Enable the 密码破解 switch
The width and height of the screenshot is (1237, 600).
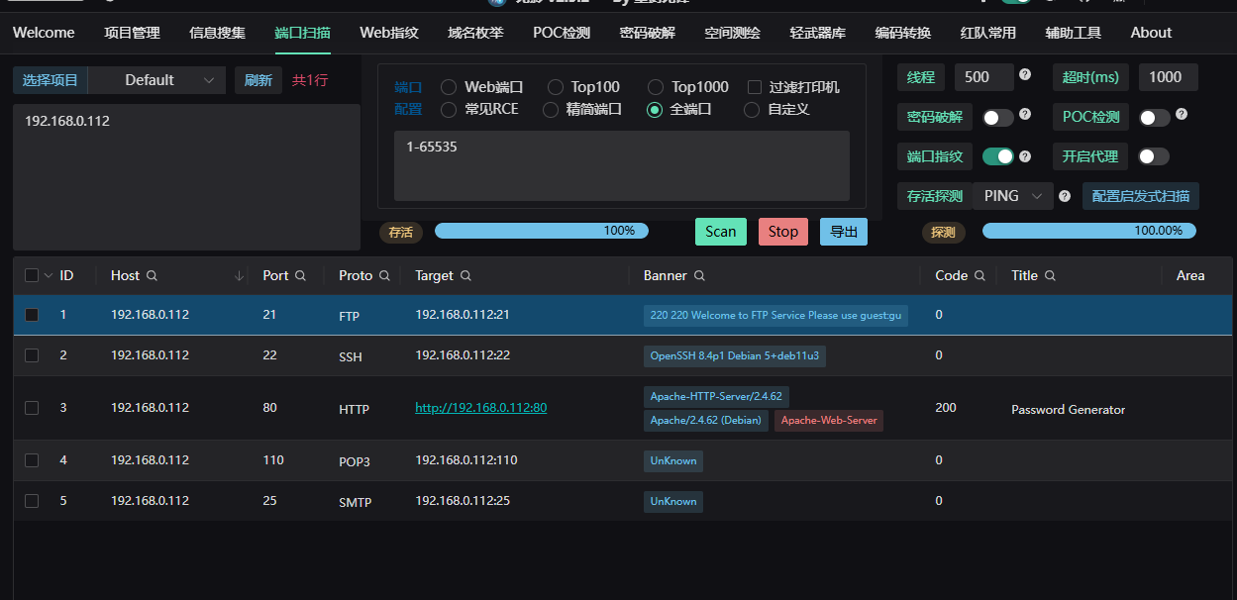[x=998, y=118]
